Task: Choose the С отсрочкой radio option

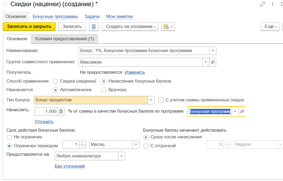Action: [x=146, y=146]
